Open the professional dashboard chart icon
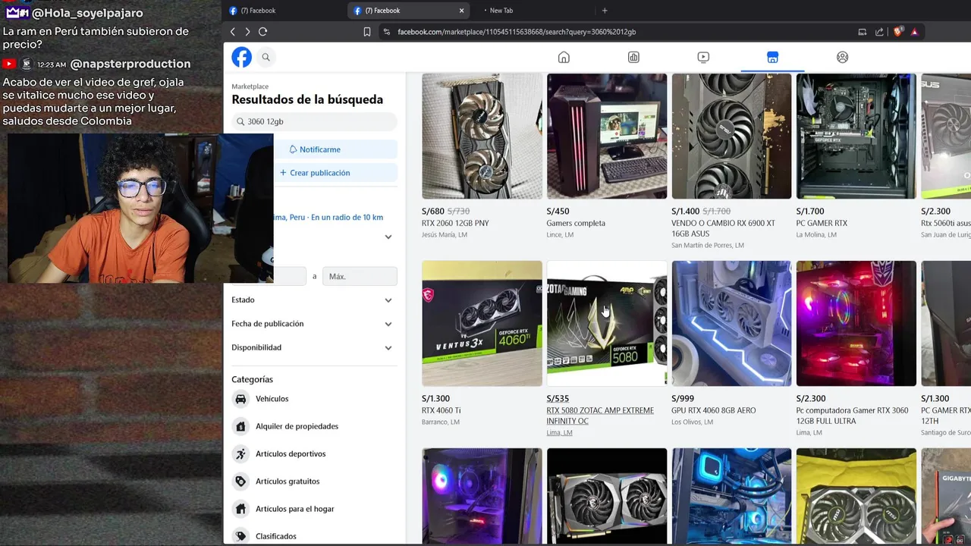Viewport: 971px width, 546px height. (633, 57)
